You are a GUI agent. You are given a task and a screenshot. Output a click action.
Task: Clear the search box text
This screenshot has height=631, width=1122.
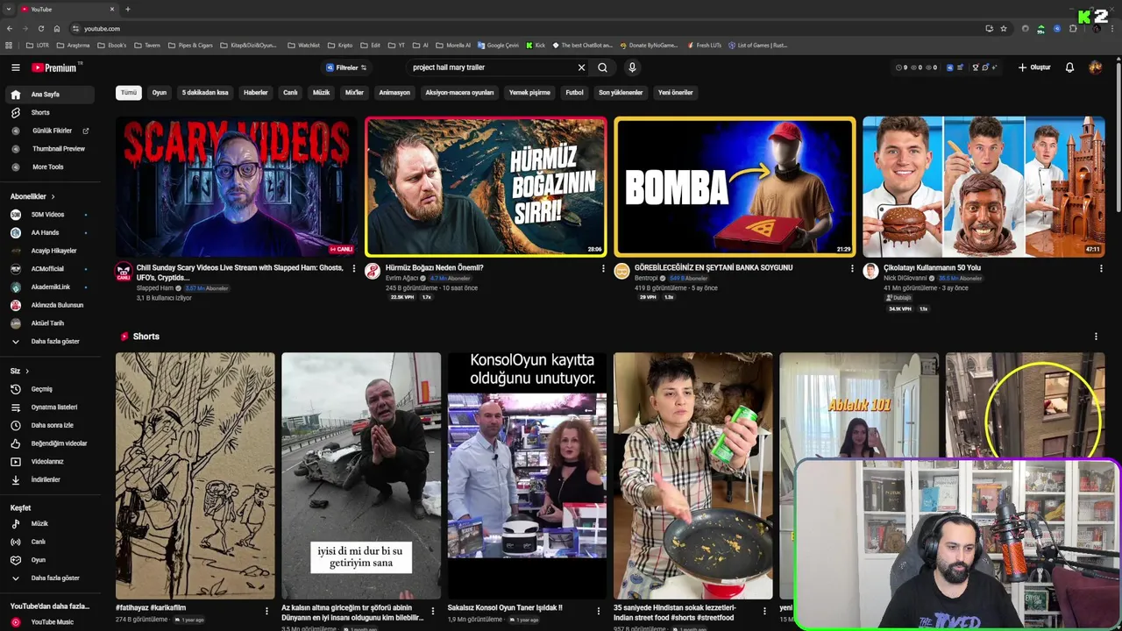pos(581,67)
